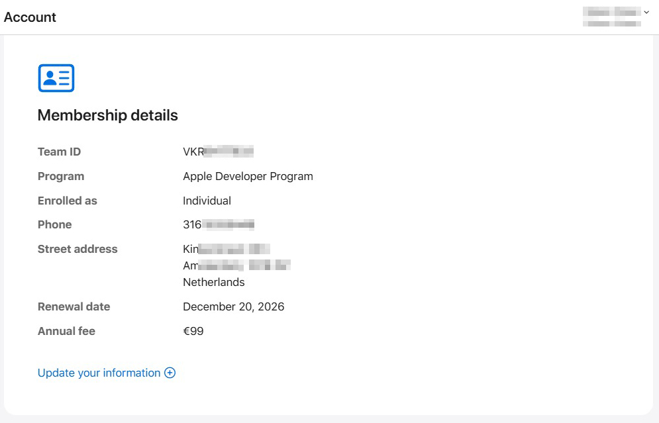The height and width of the screenshot is (423, 659).
Task: Click the December 20, 2026 renewal date
Action: pyautogui.click(x=233, y=306)
